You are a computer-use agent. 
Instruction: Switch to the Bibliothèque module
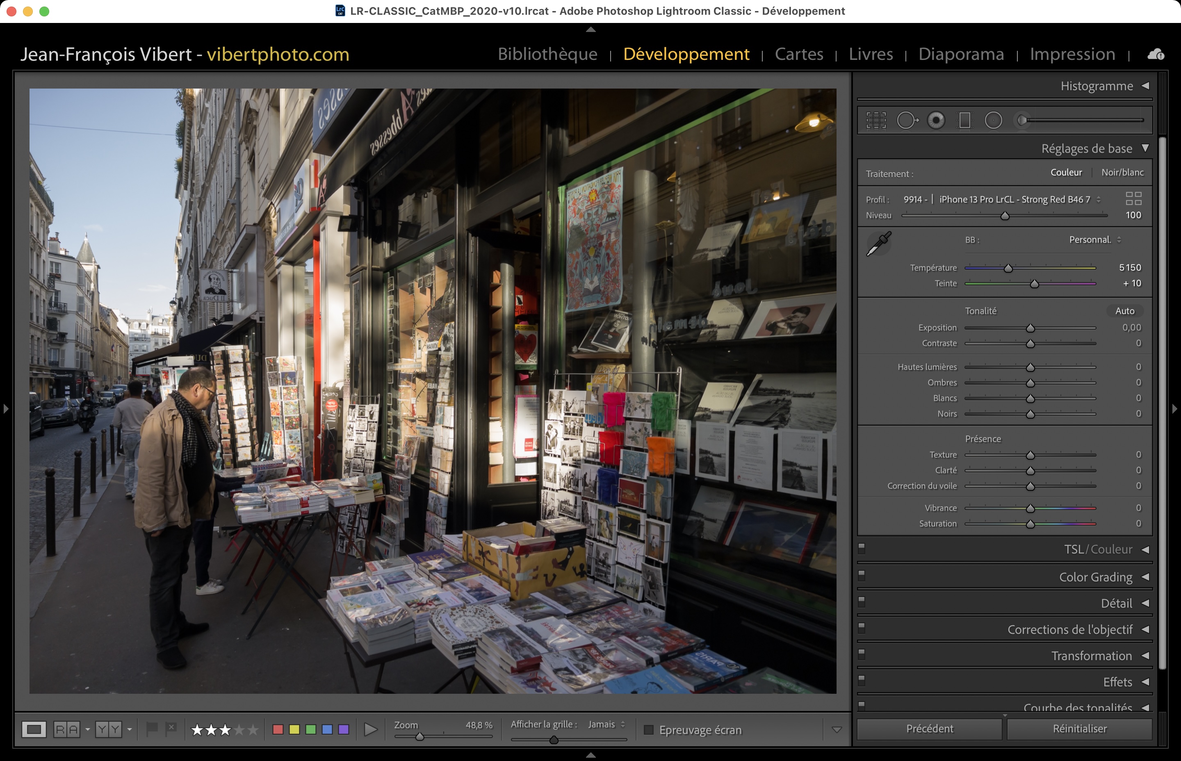[547, 54]
